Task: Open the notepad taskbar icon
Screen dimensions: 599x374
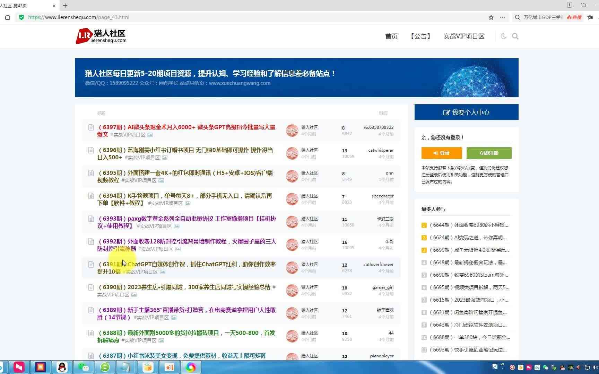Action: [126, 367]
